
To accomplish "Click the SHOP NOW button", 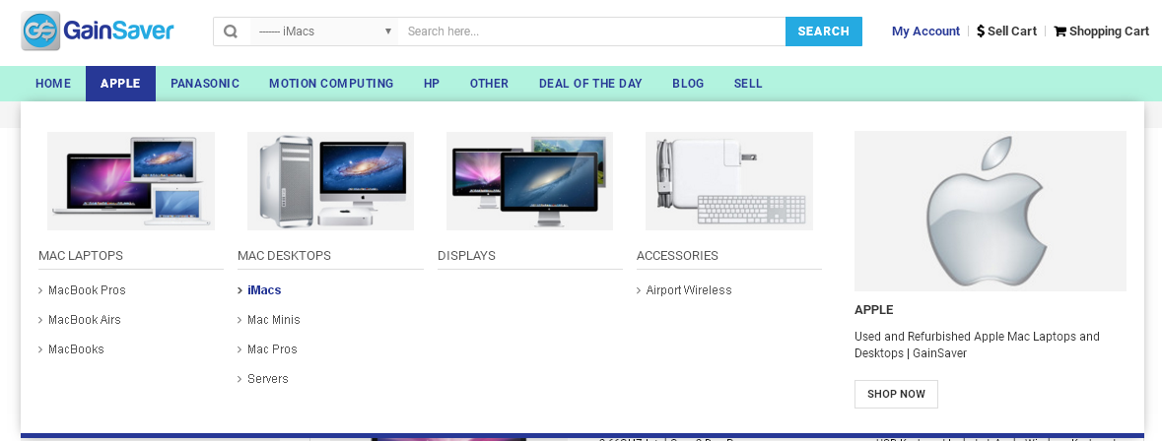I will (x=896, y=395).
